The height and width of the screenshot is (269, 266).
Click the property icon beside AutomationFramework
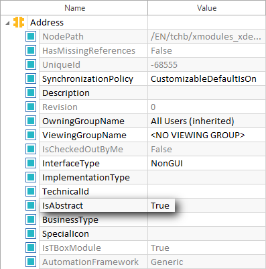tap(31, 262)
